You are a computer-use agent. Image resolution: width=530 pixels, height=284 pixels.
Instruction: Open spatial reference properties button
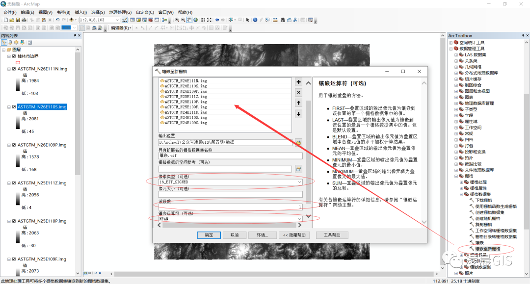click(x=298, y=169)
